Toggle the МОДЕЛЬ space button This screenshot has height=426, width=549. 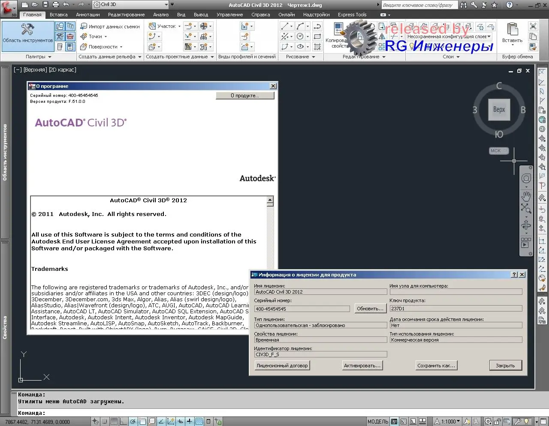point(378,422)
